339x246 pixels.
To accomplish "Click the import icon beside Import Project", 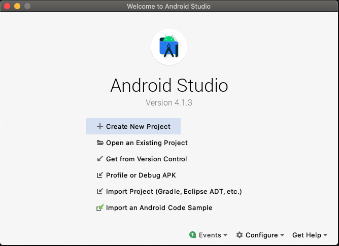I will (x=99, y=191).
